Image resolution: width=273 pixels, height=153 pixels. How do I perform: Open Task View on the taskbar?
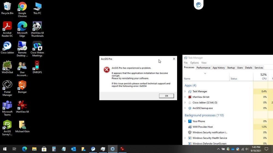(x=14, y=149)
